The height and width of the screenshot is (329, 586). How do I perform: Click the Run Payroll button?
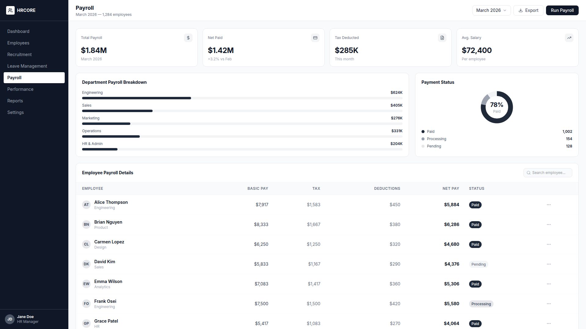coord(562,10)
